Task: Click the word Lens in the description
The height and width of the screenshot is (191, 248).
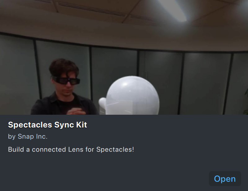Action: click(x=76, y=149)
